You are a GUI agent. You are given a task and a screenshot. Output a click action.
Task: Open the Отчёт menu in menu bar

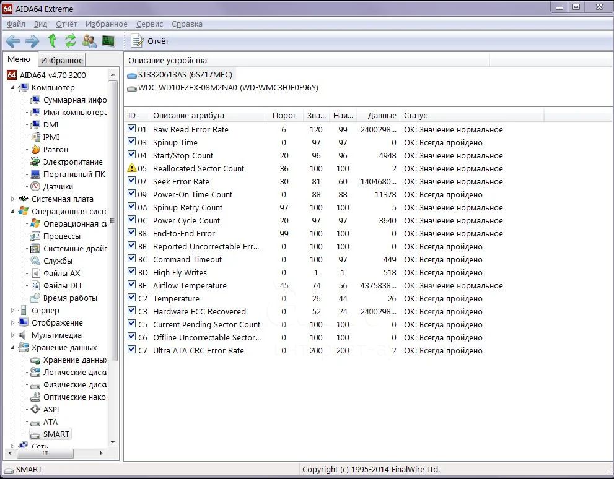[x=66, y=24]
